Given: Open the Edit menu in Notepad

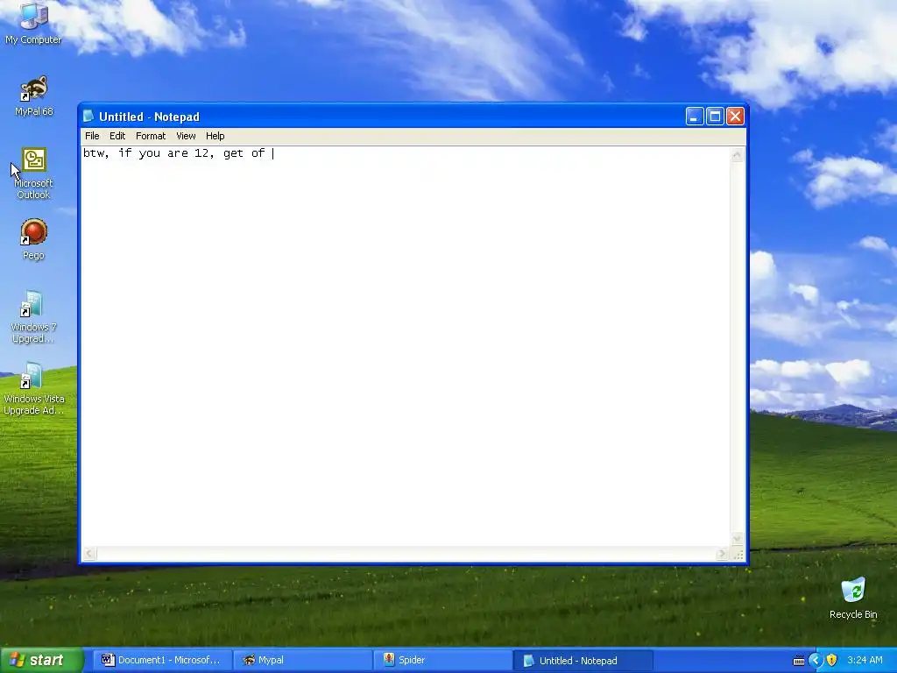Looking at the screenshot, I should click(x=117, y=136).
